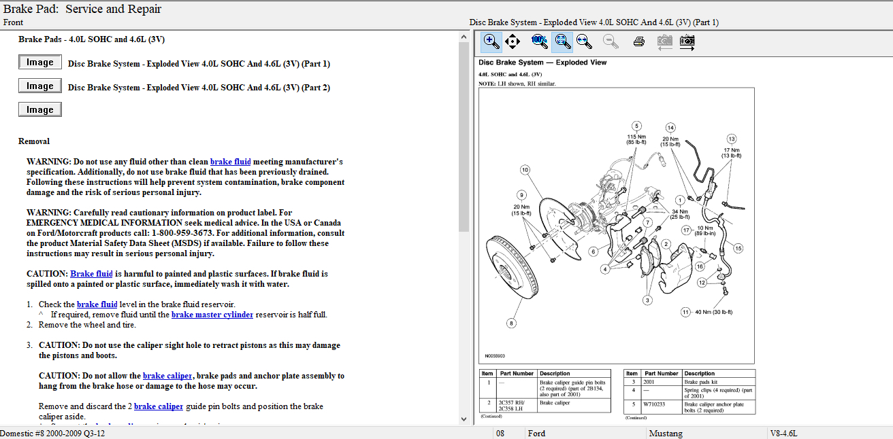Click the fit-to-window zoom icon
Viewport: 893px width, 439px height.
point(562,41)
